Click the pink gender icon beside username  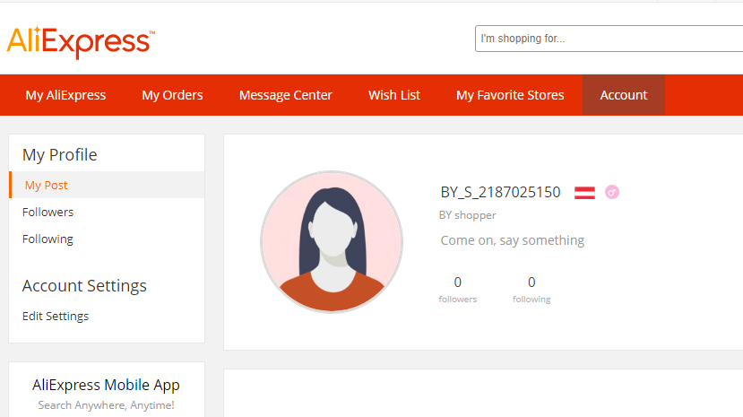tap(612, 192)
